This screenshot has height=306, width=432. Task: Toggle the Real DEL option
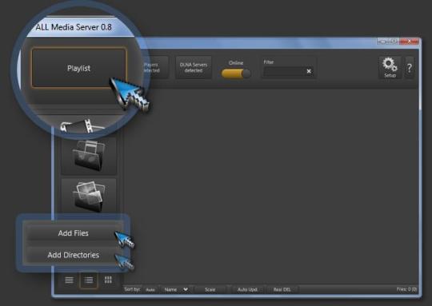pyautogui.click(x=282, y=289)
